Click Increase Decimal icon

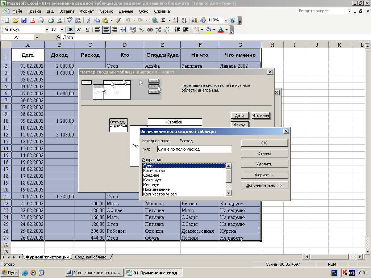tap(158, 30)
